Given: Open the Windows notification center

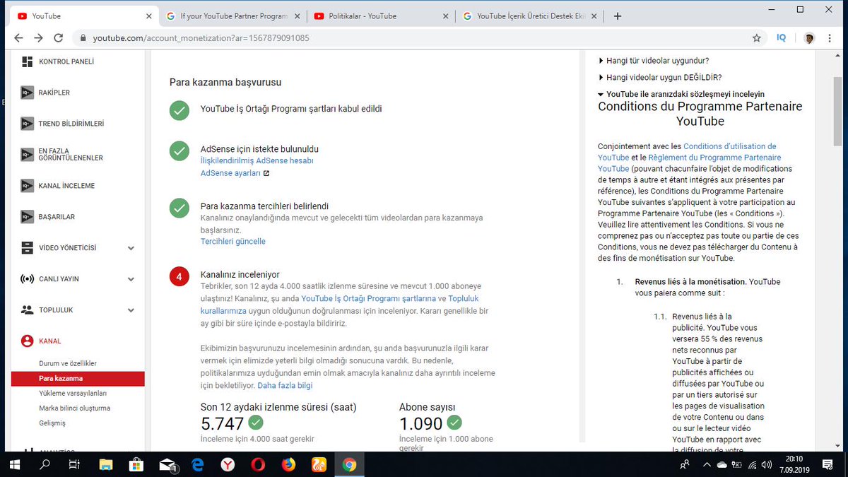Looking at the screenshot, I should 828,464.
